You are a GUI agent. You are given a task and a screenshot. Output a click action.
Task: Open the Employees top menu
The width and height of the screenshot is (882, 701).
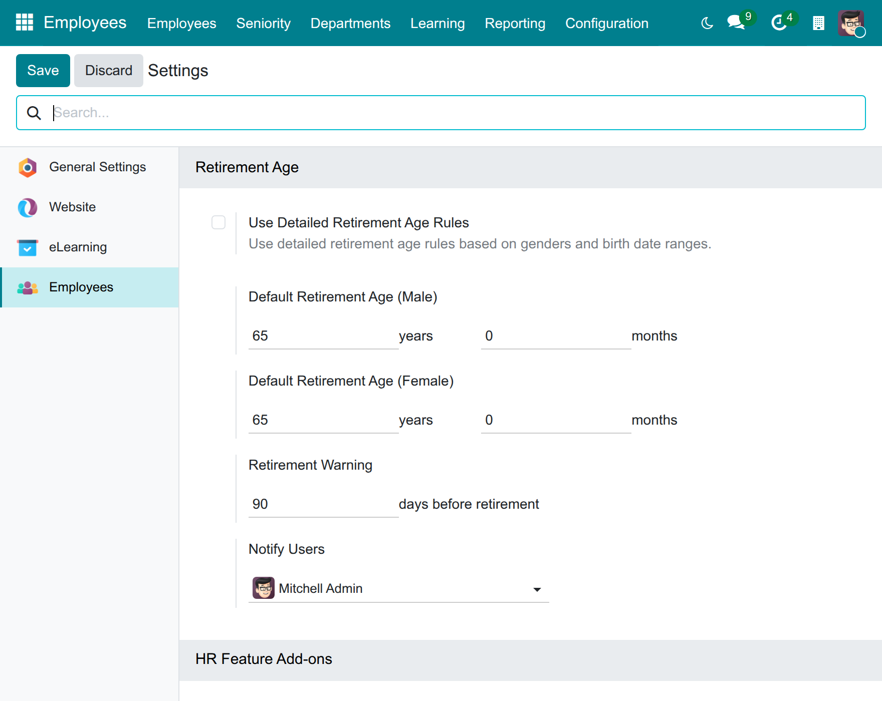(182, 23)
